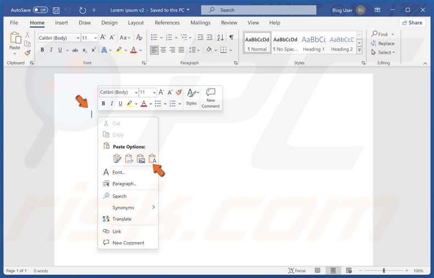
Task: Click ribbon Numbering list icon
Action: click(169, 37)
